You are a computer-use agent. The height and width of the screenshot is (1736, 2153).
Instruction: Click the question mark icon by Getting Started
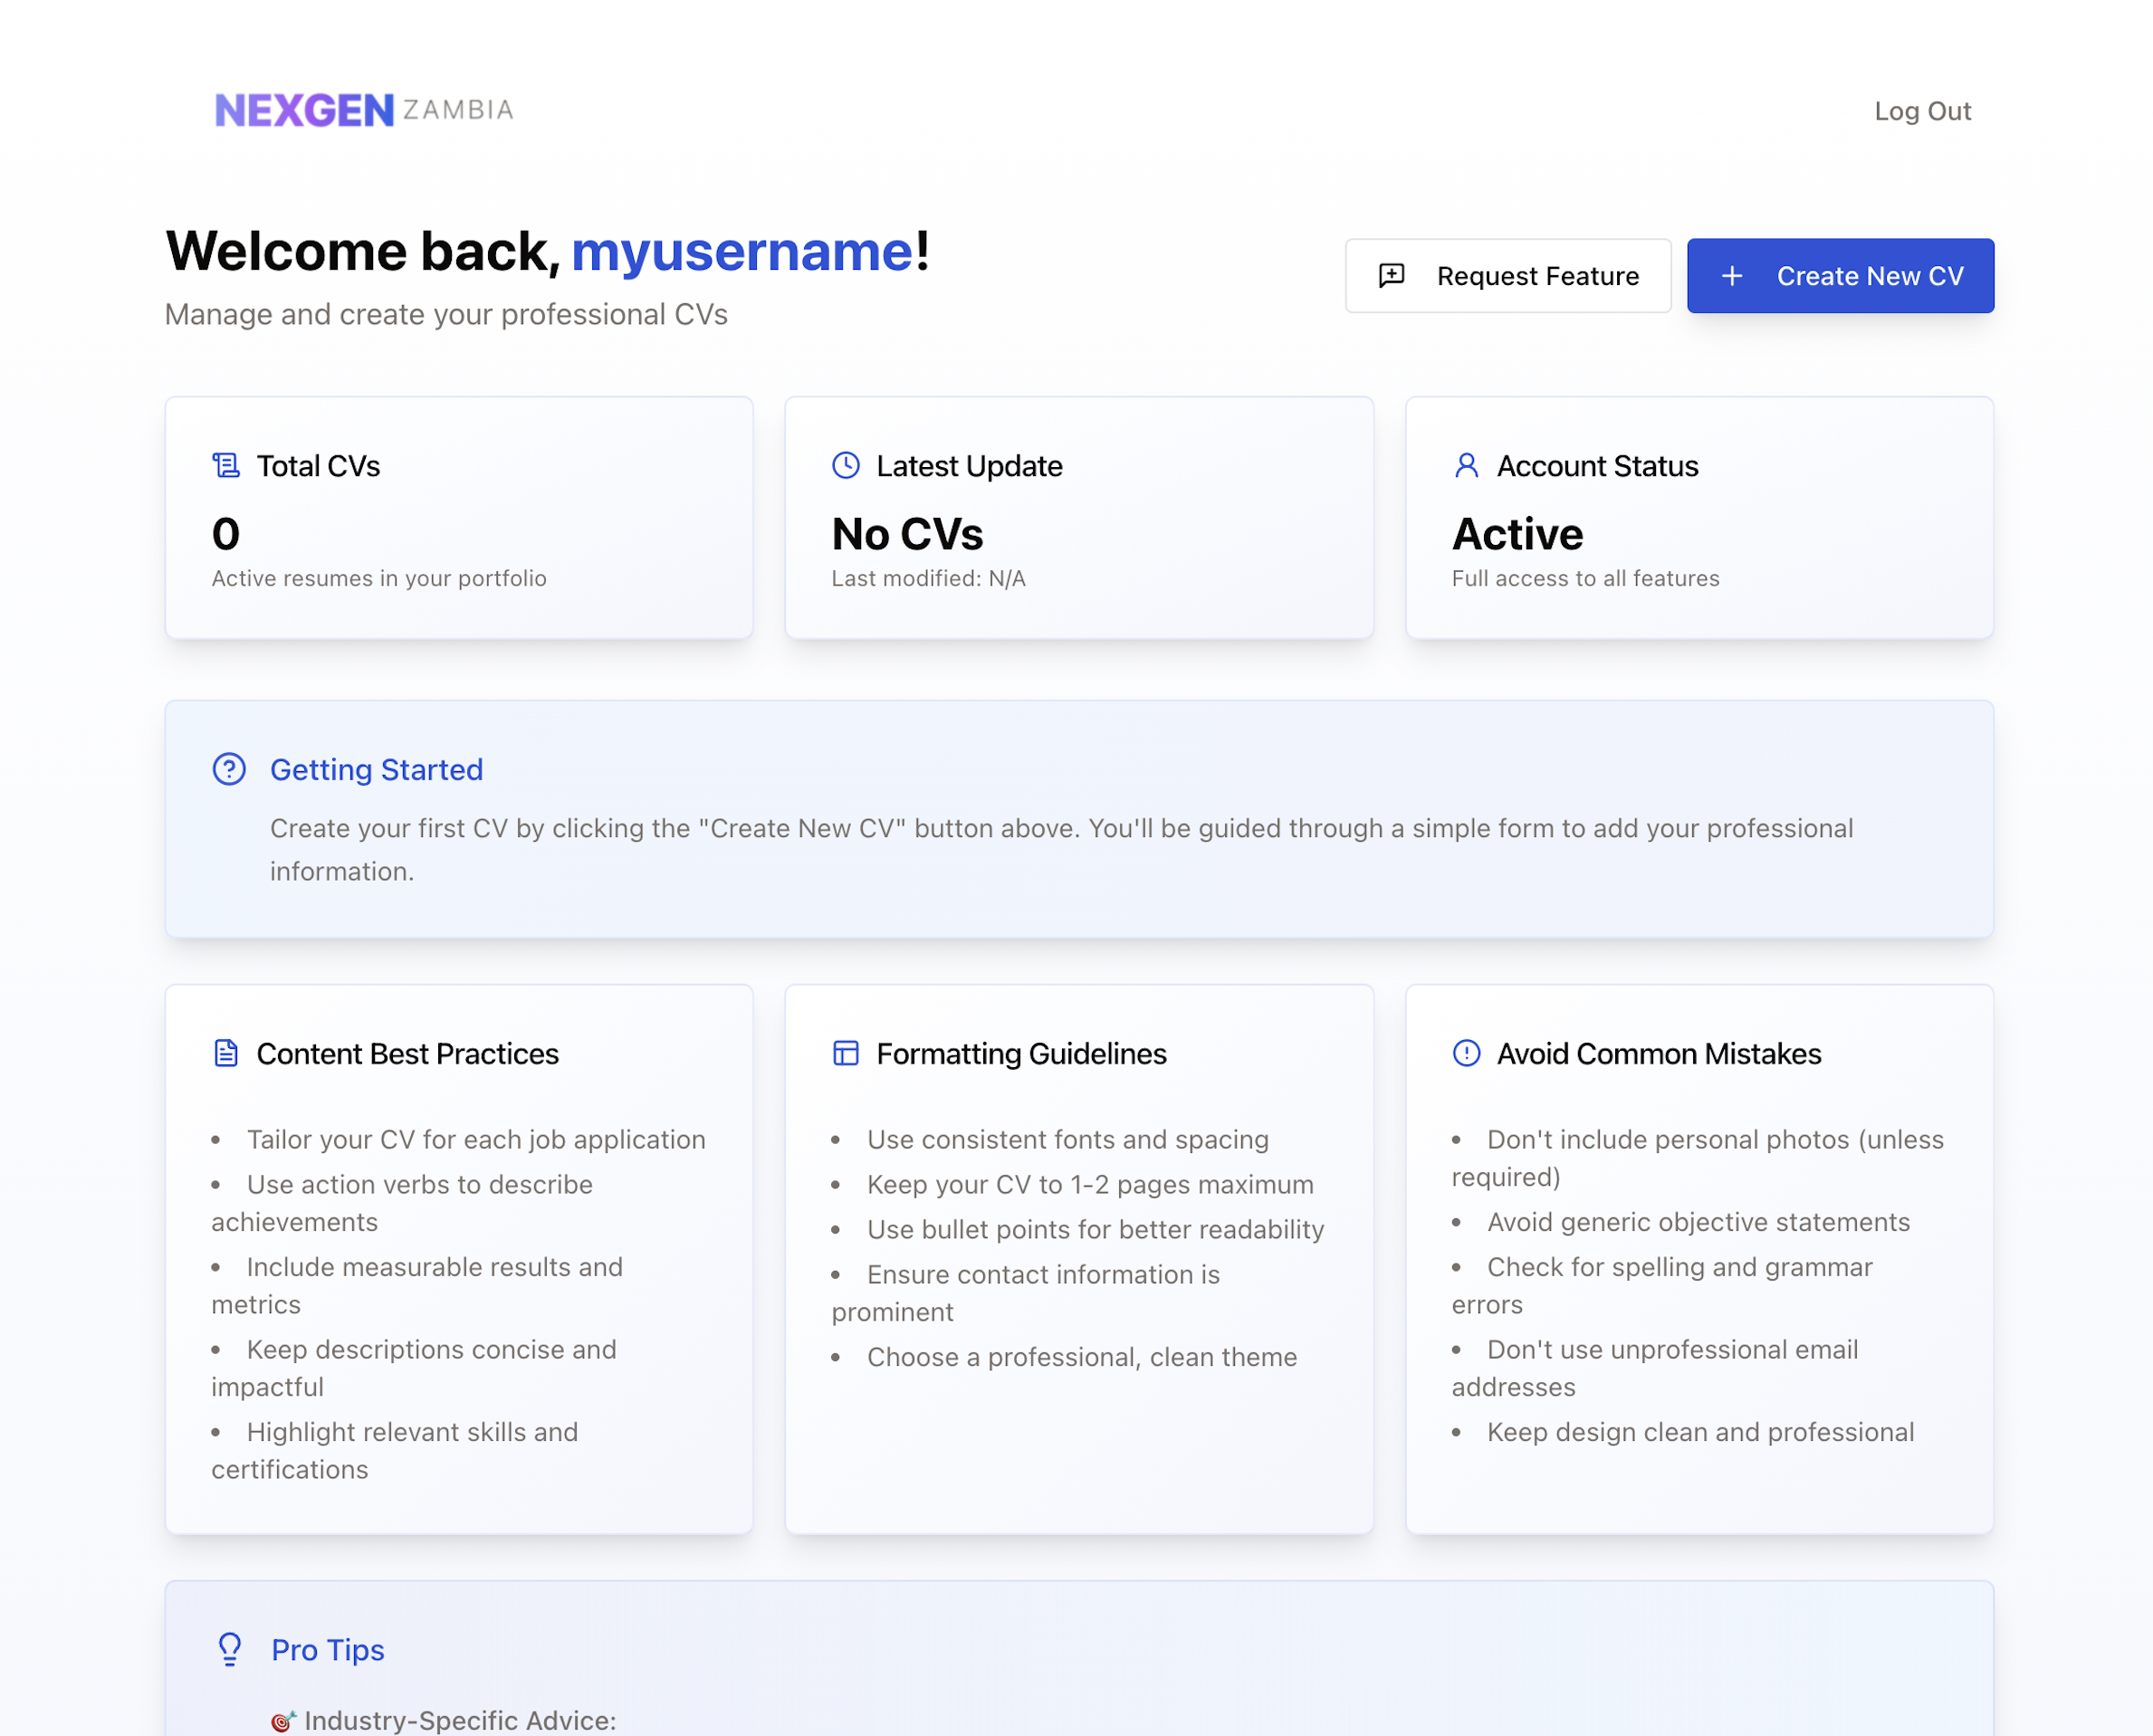[x=229, y=769]
